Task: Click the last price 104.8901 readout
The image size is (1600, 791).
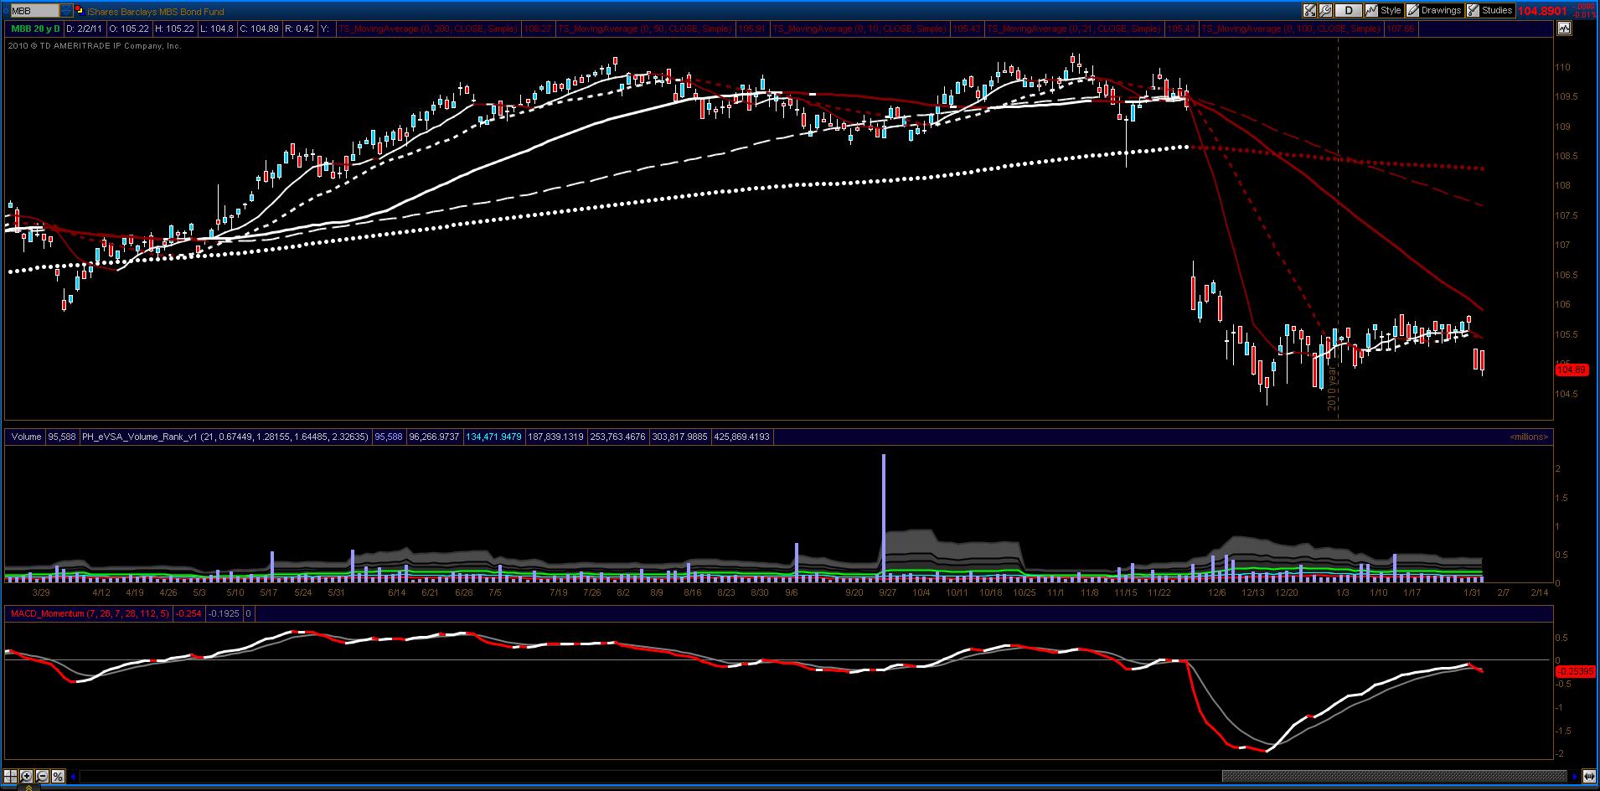Action: [x=1542, y=11]
